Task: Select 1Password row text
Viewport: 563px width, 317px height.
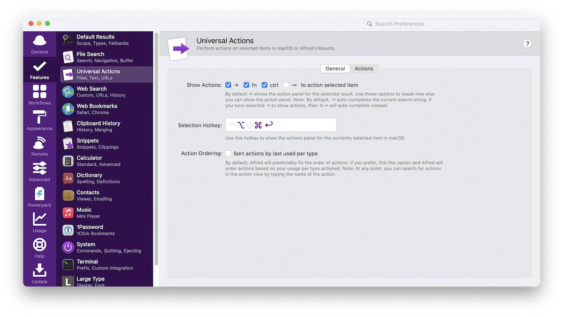Action: click(x=96, y=230)
